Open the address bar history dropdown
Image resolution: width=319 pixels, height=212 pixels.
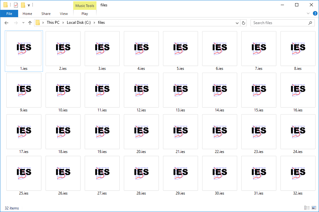[237, 23]
